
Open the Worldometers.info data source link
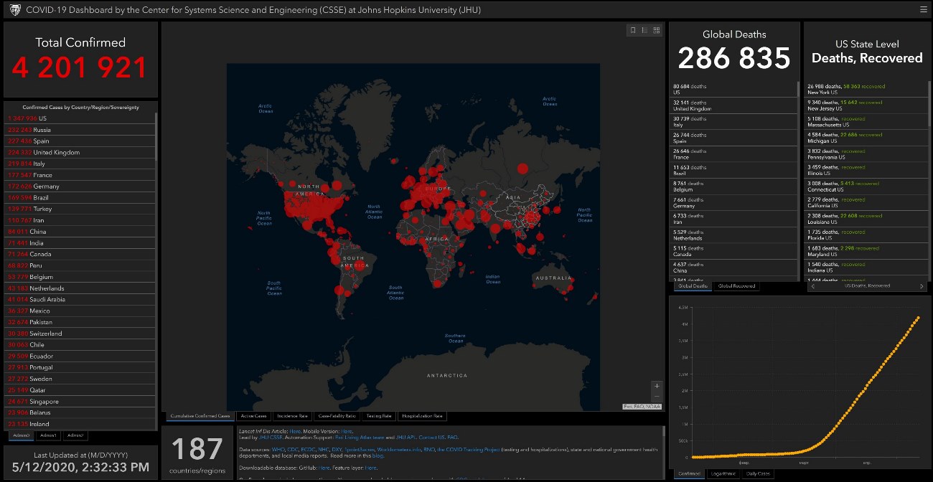click(398, 449)
